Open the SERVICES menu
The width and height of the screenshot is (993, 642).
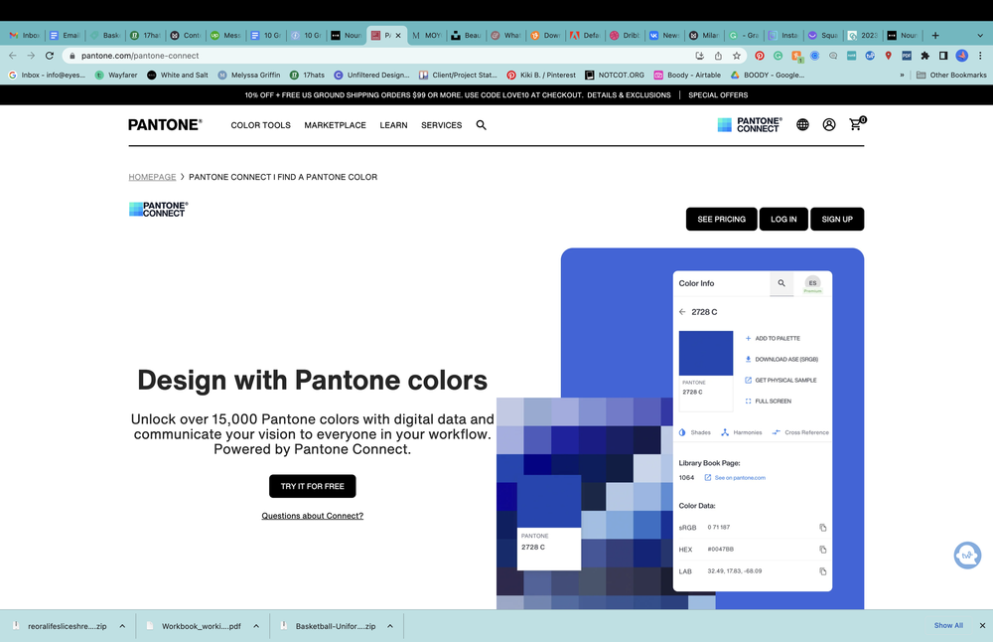tap(442, 125)
